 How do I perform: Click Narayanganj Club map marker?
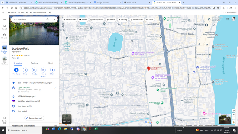[x=164, y=19]
